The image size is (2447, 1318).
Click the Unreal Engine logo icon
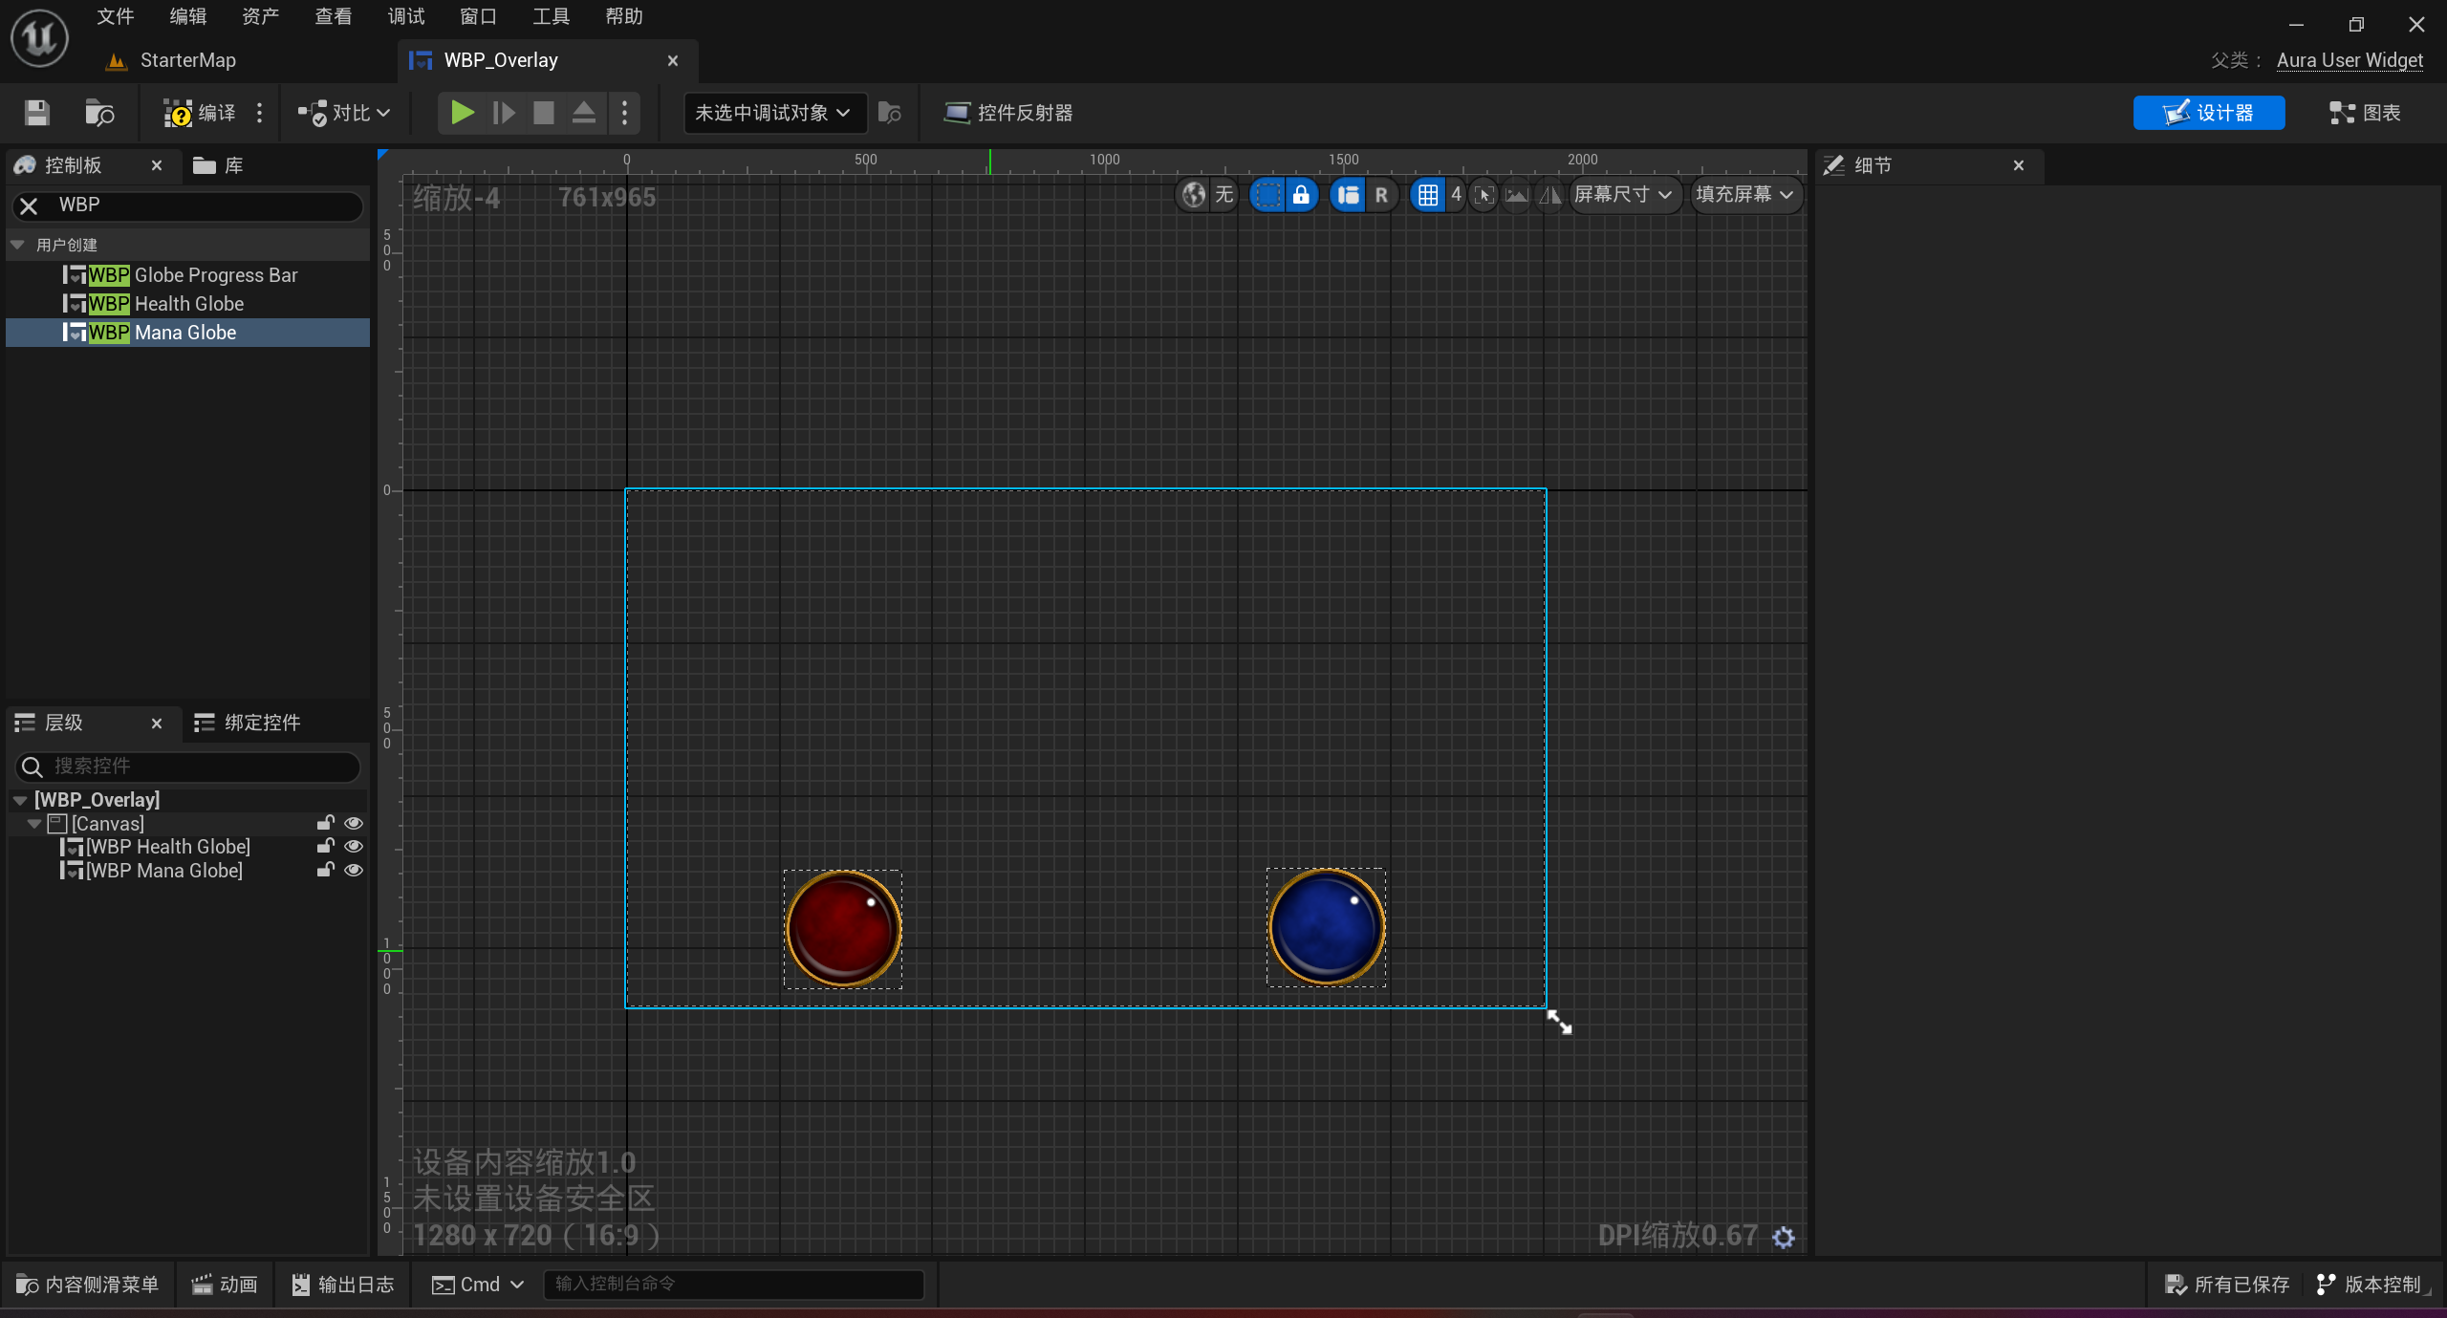point(39,38)
